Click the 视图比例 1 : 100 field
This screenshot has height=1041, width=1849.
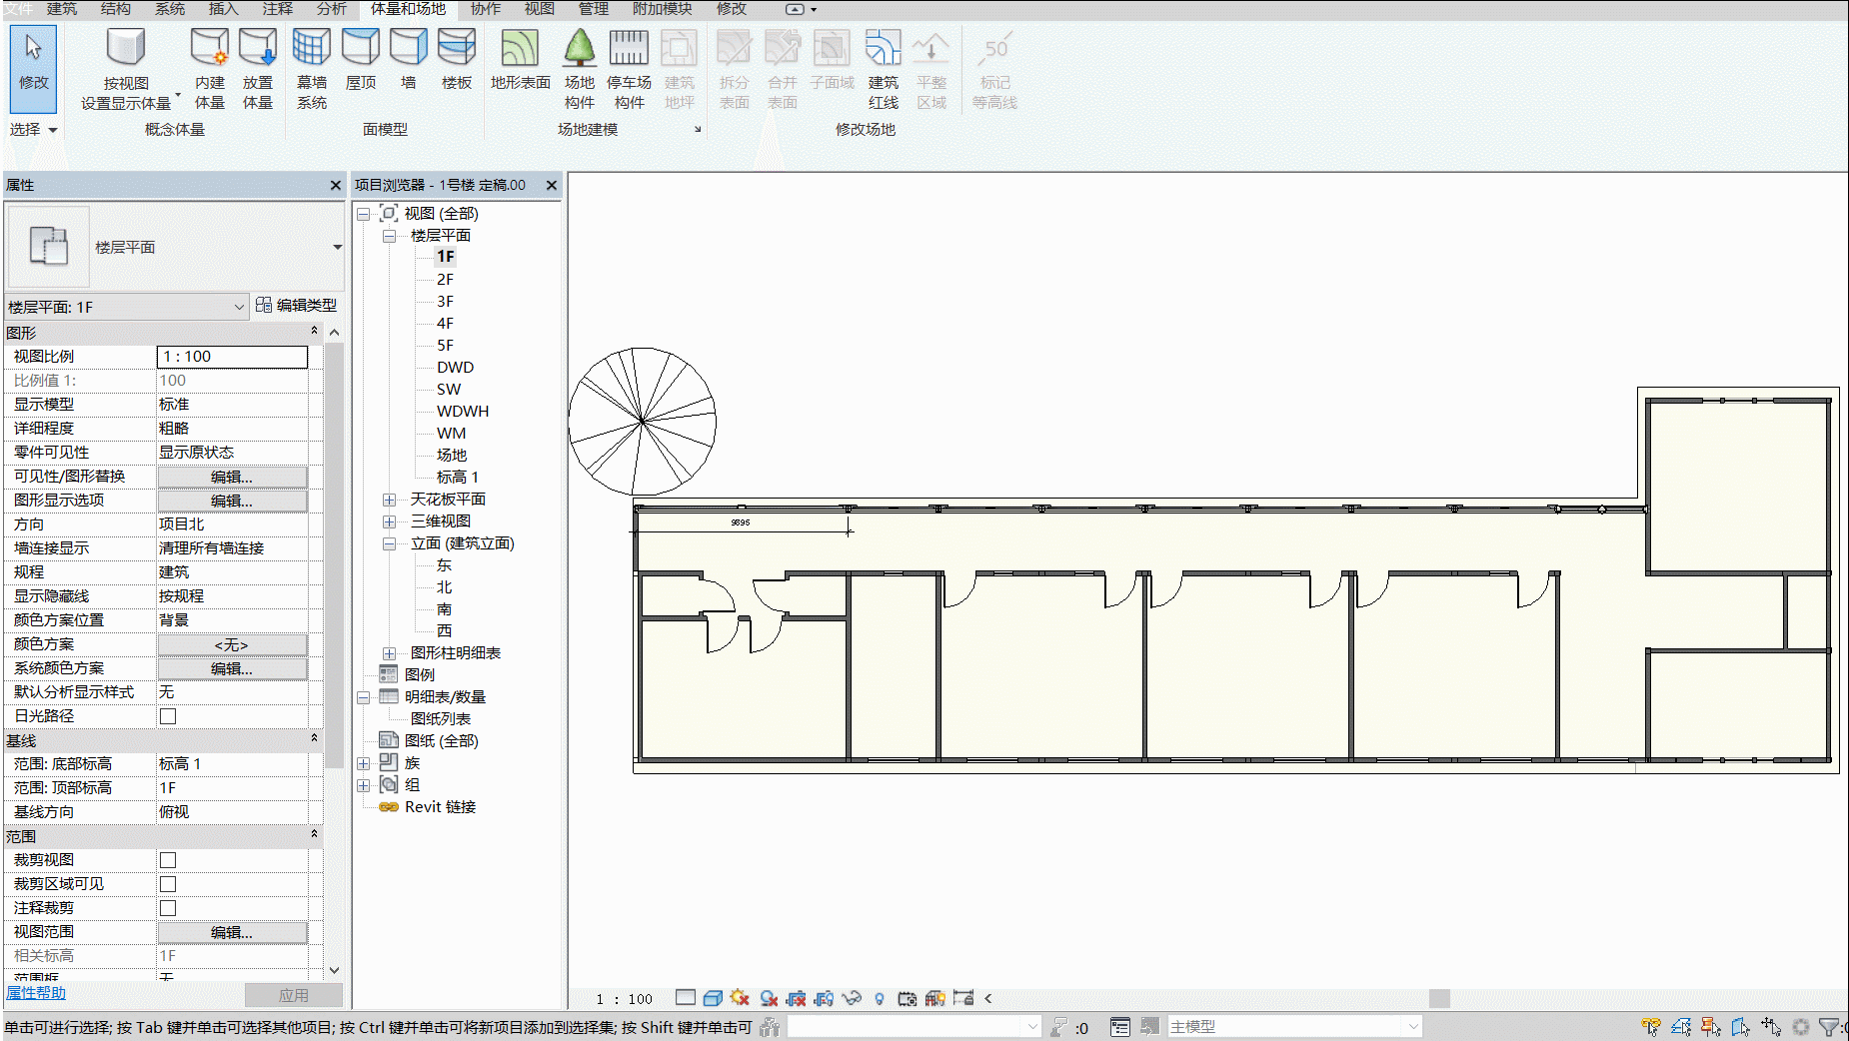(x=232, y=357)
